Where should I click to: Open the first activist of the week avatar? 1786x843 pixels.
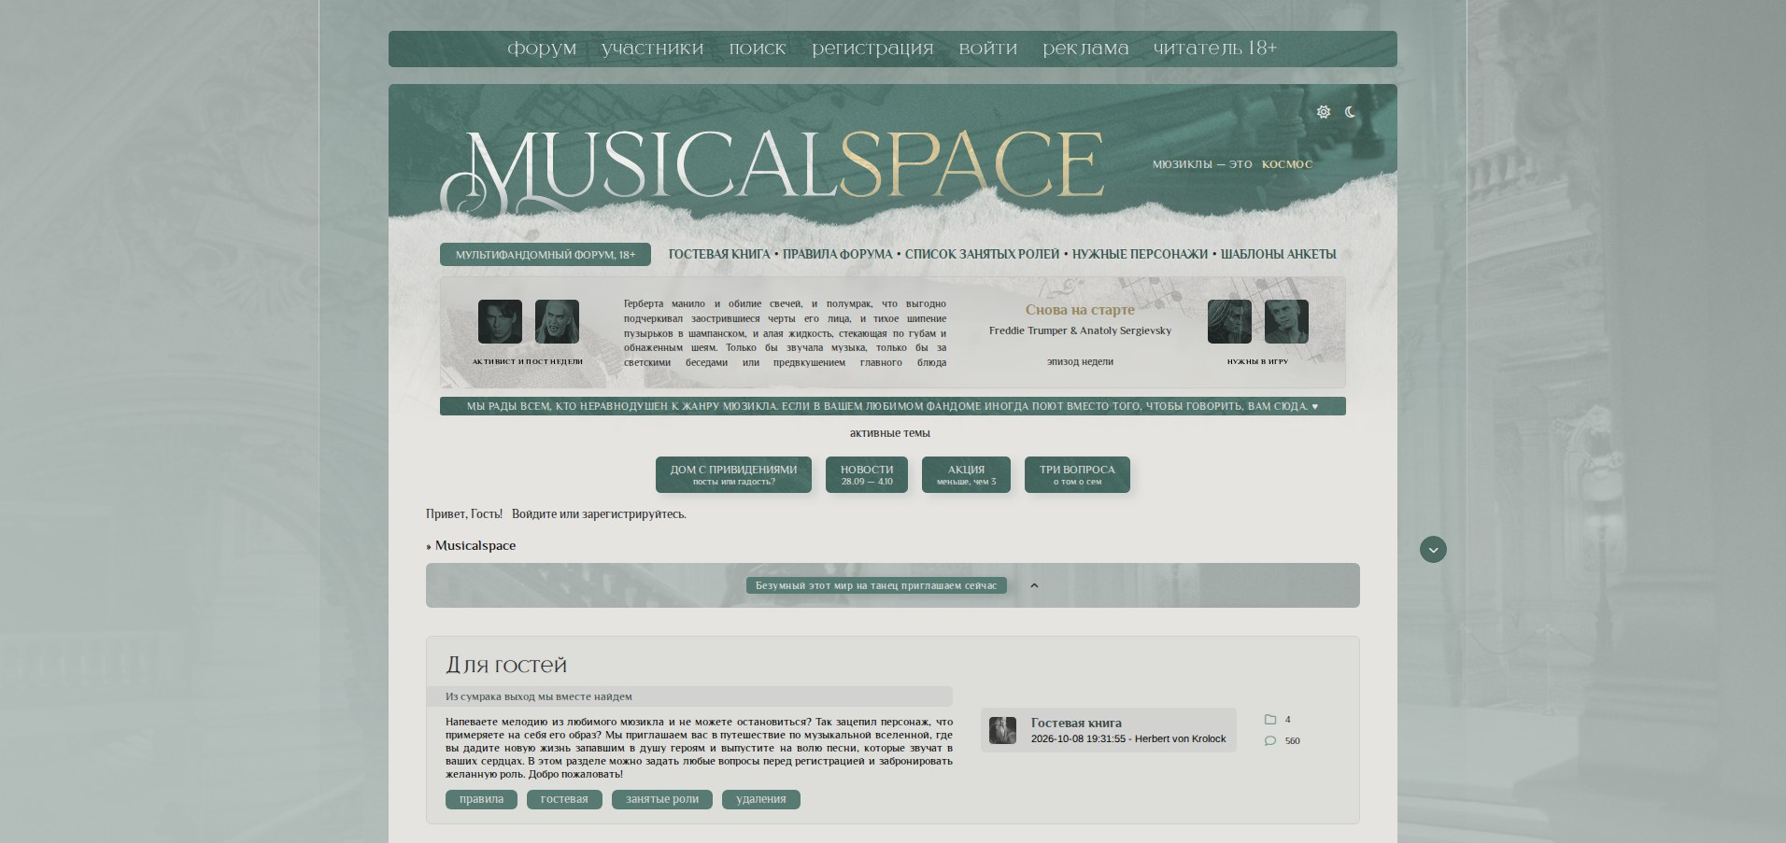coord(500,321)
